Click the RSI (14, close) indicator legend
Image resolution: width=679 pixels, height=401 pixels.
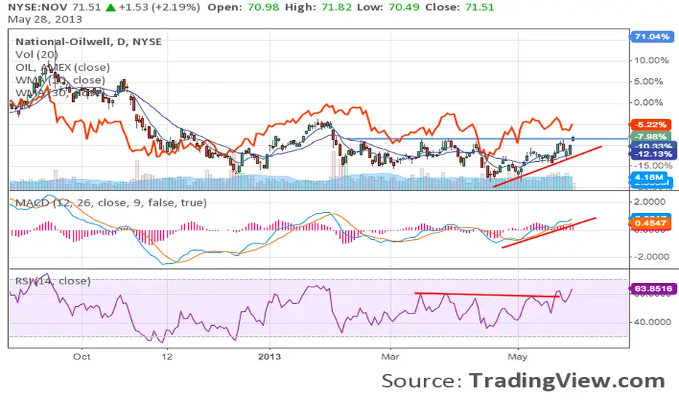click(53, 281)
